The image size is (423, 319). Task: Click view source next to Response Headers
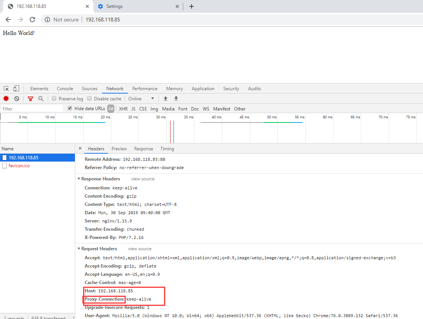coord(143,179)
